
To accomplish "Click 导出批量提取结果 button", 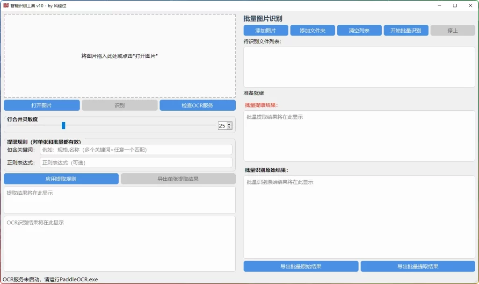I will 418,266.
